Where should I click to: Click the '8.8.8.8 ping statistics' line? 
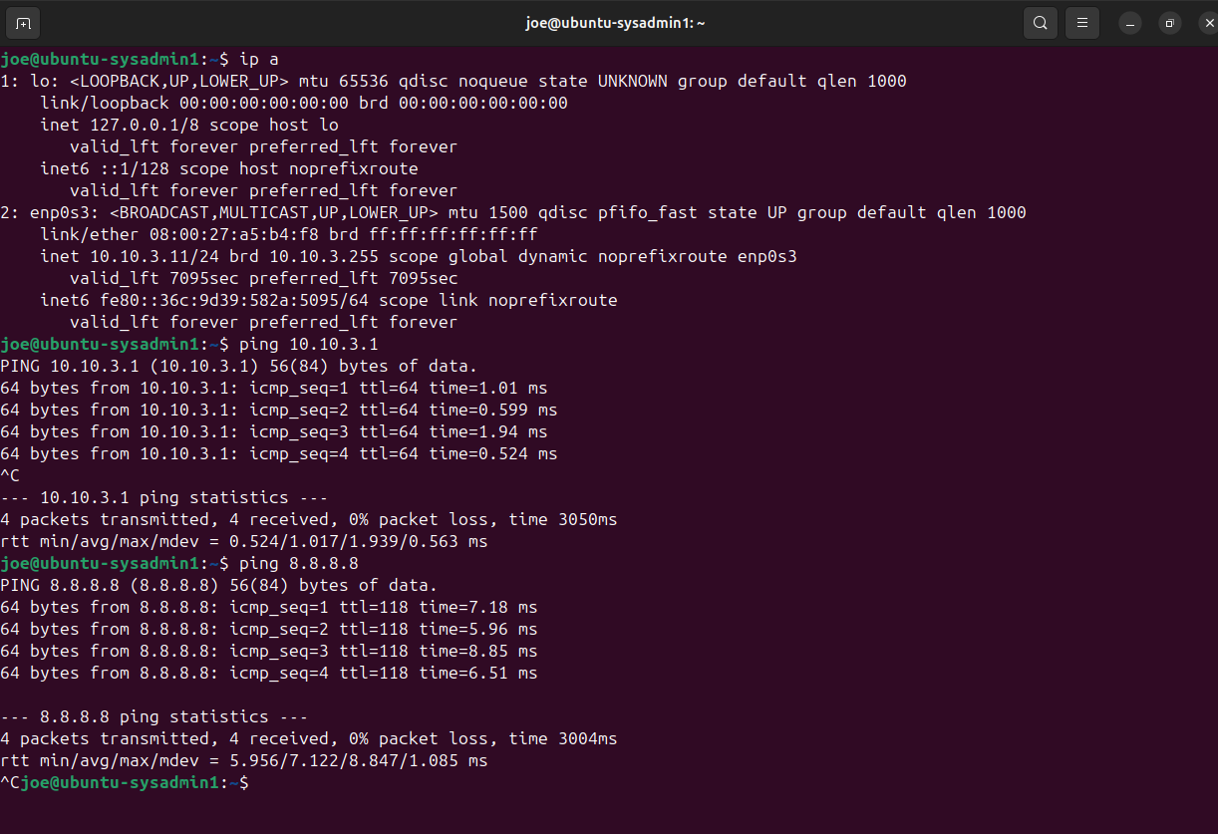coord(154,716)
